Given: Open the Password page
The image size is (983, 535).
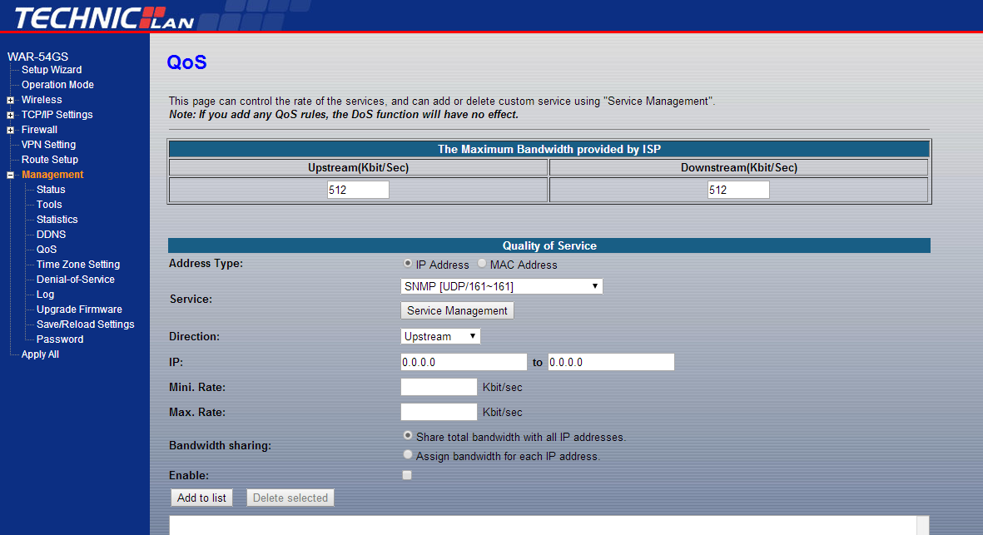Looking at the screenshot, I should pos(60,340).
